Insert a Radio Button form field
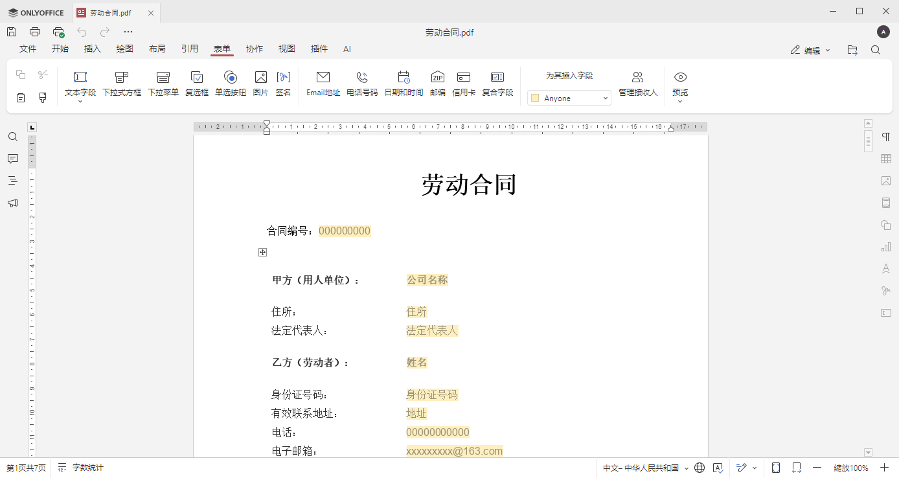 (x=230, y=83)
